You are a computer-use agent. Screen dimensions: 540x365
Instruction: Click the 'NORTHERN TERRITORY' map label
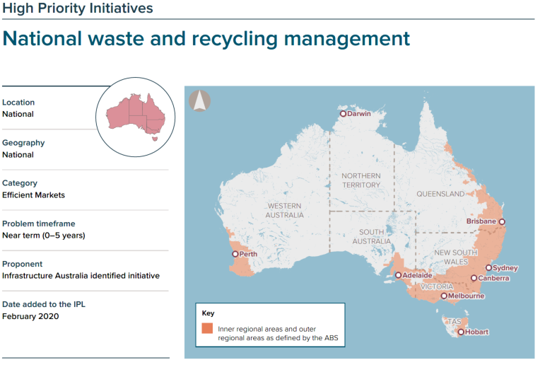361,180
